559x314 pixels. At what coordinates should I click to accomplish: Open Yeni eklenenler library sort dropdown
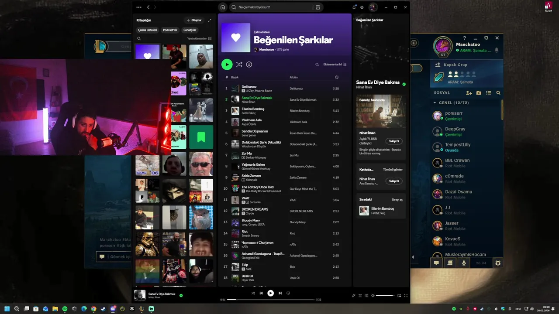pos(200,38)
